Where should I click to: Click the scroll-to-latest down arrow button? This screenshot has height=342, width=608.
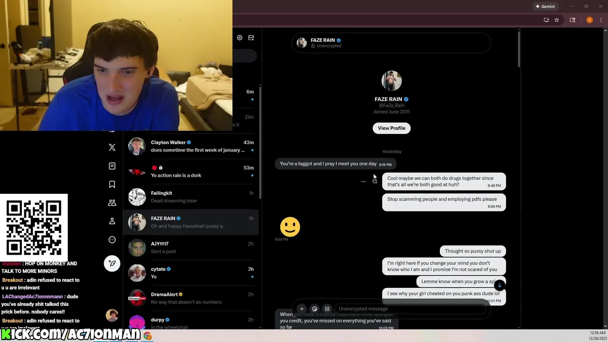pyautogui.click(x=499, y=285)
